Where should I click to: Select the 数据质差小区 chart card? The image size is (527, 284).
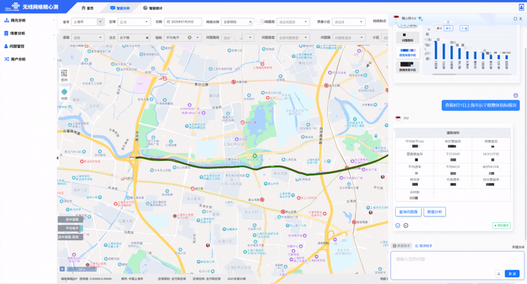pyautogui.click(x=407, y=67)
